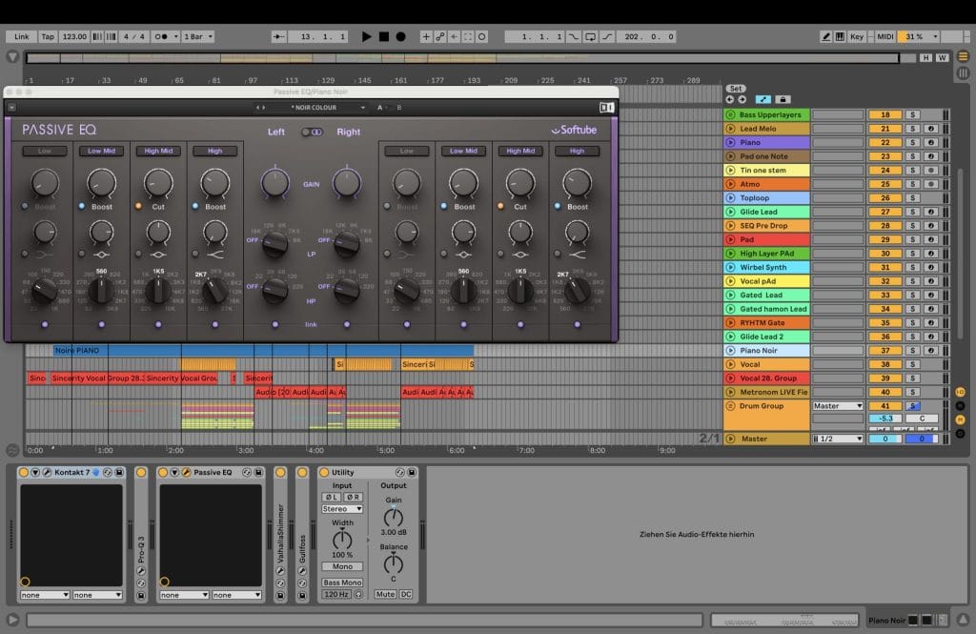The height and width of the screenshot is (634, 976).
Task: Click the Utility device save preset icon
Action: pyautogui.click(x=414, y=472)
